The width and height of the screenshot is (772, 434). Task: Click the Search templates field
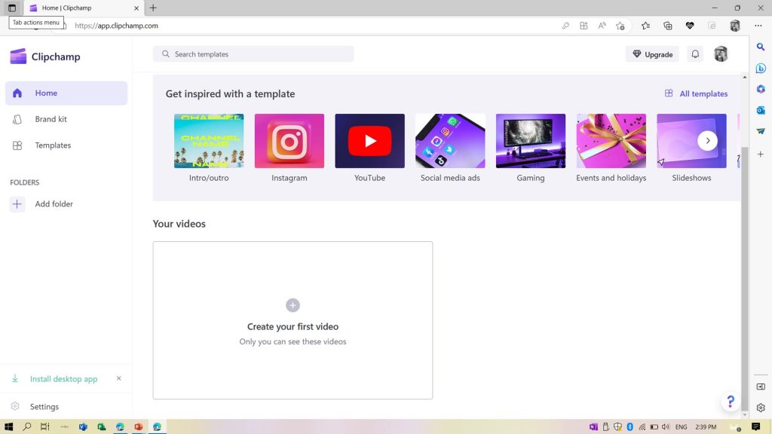click(x=253, y=54)
